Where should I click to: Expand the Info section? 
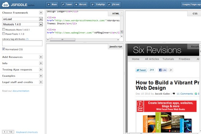click(41, 63)
